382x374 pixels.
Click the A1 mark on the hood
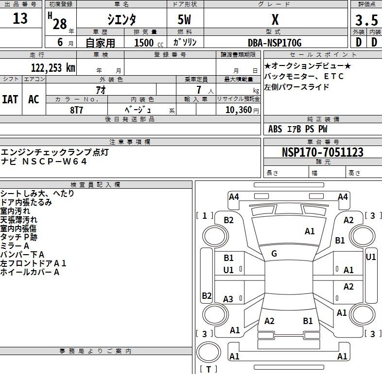point(310,231)
